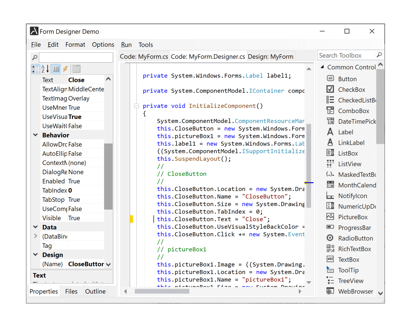
Task: Select the DateTimePicker control in the Toolbox
Action: (x=356, y=121)
